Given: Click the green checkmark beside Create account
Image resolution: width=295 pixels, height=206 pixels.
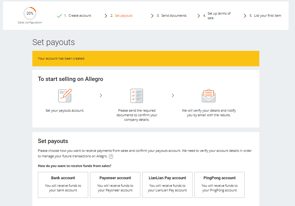Looking at the screenshot, I should [59, 16].
